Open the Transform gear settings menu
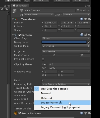Image resolution: width=100 pixels, height=118 pixels. 89,19
